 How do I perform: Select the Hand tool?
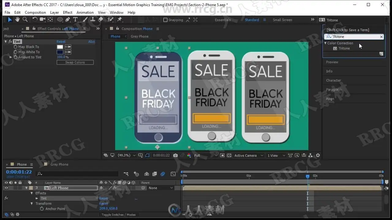point(17,20)
